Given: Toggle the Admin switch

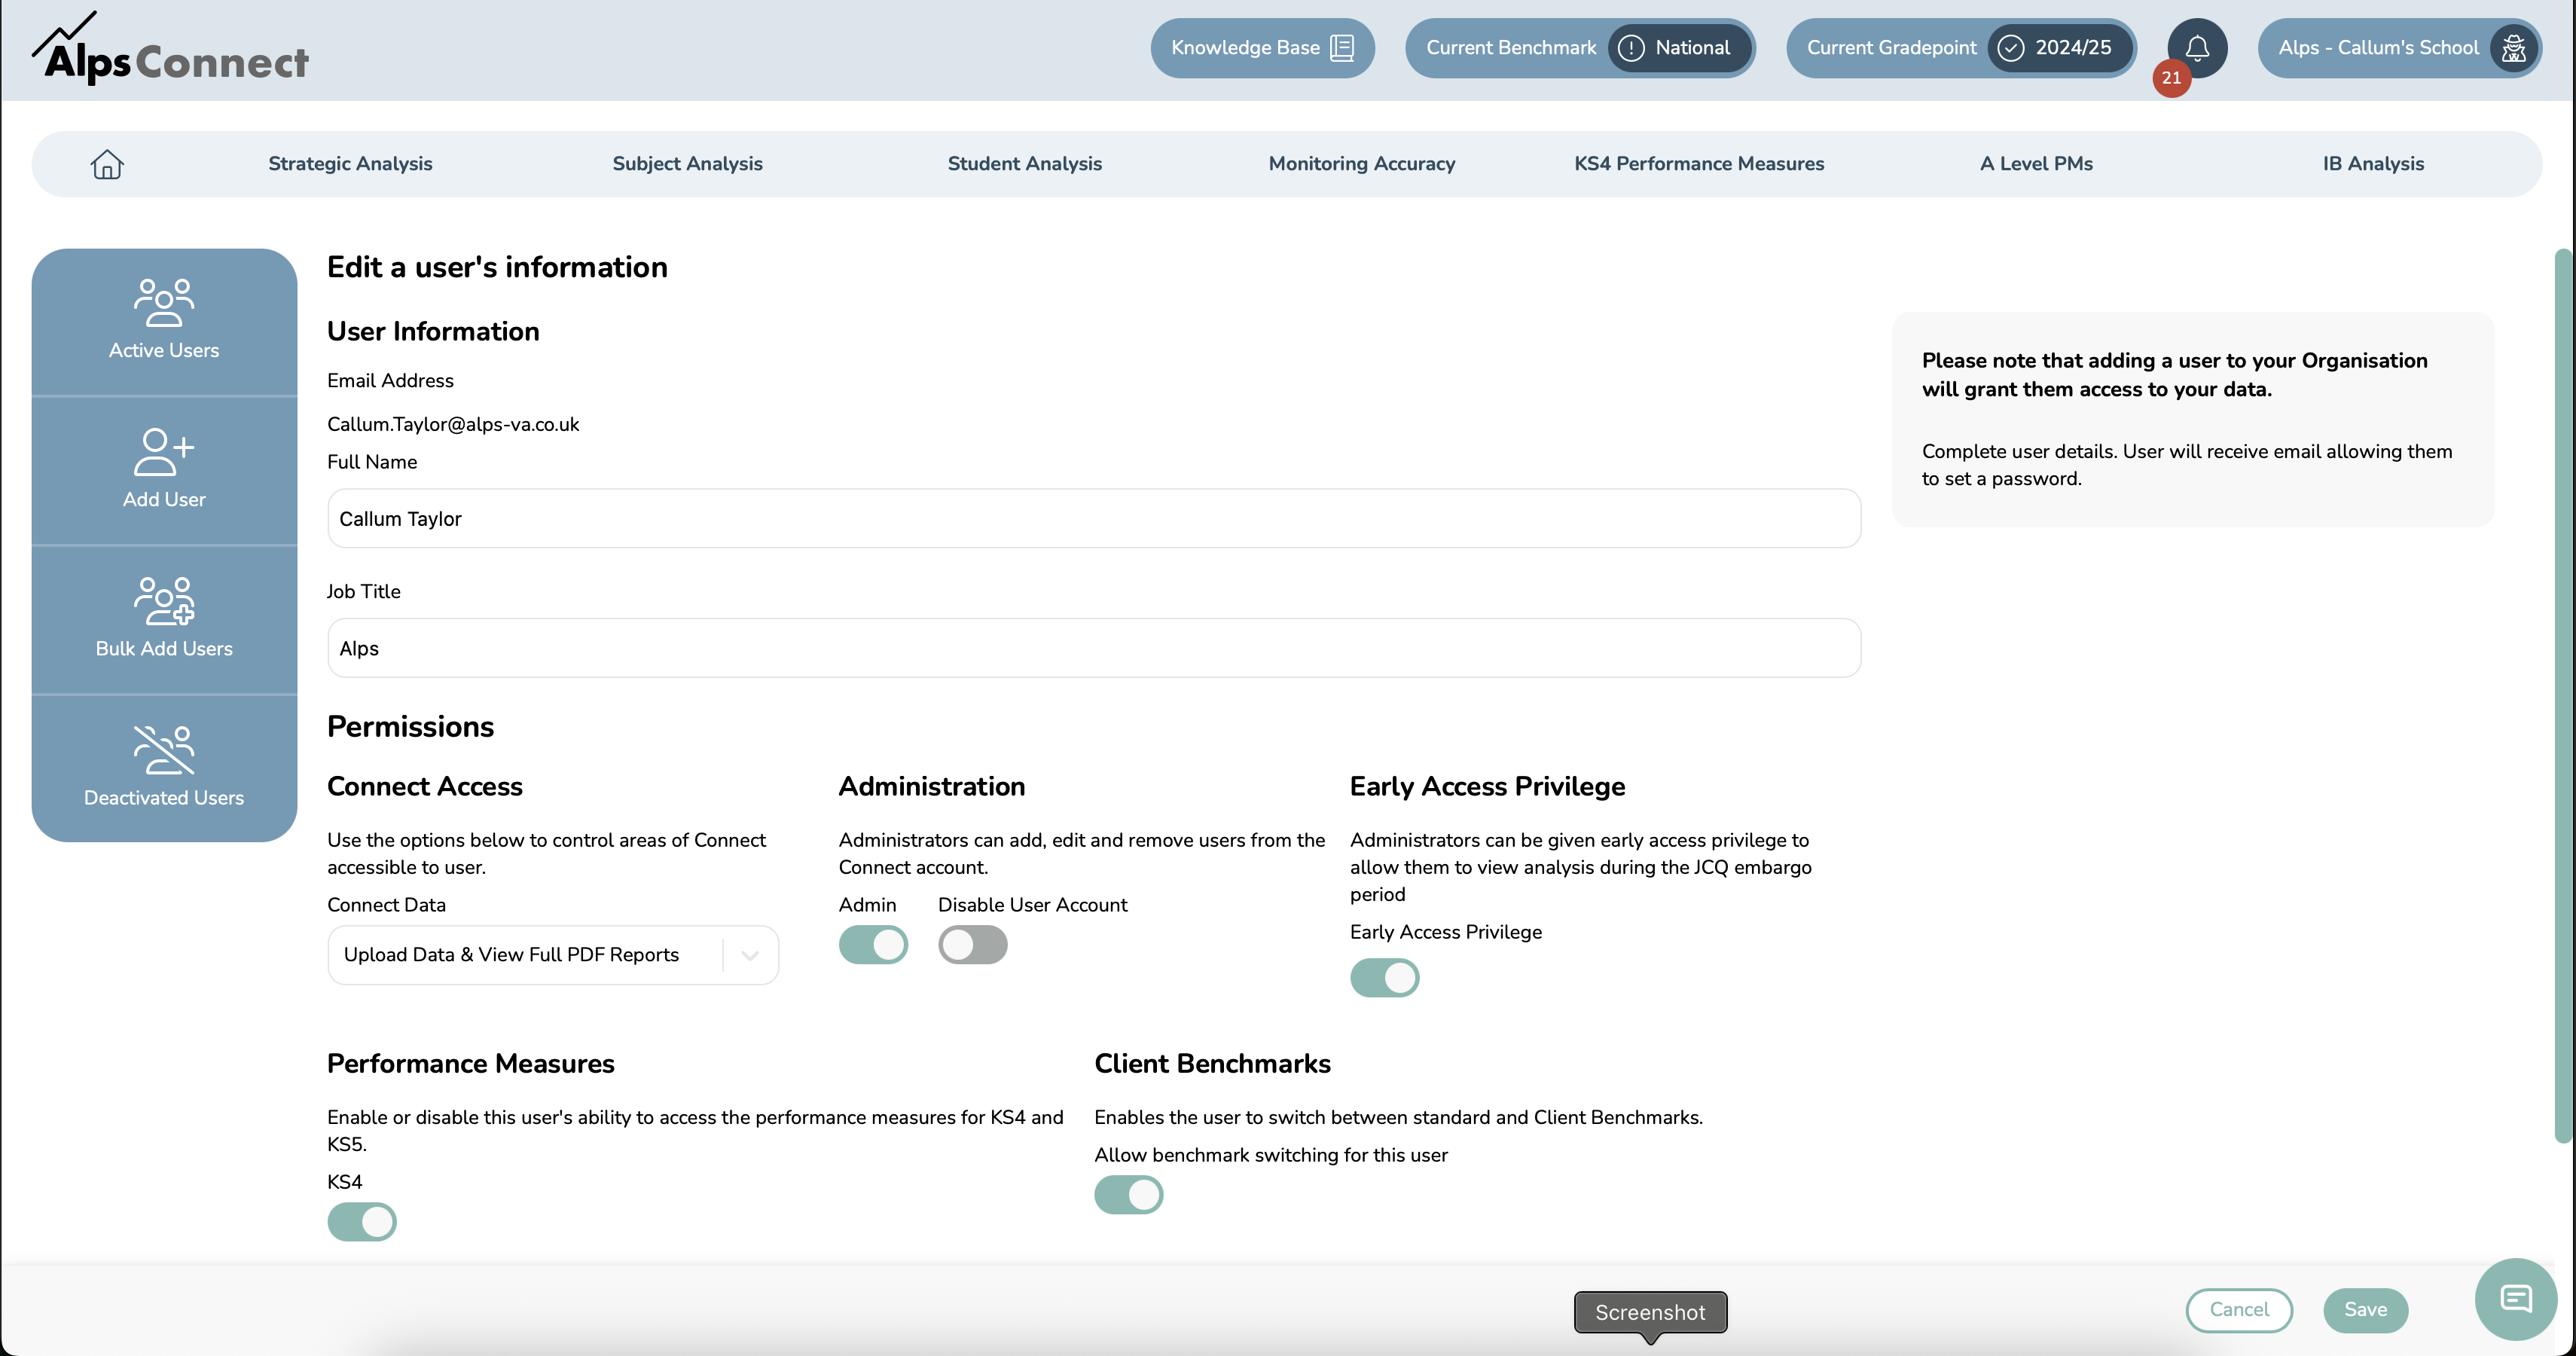Looking at the screenshot, I should pyautogui.click(x=873, y=944).
